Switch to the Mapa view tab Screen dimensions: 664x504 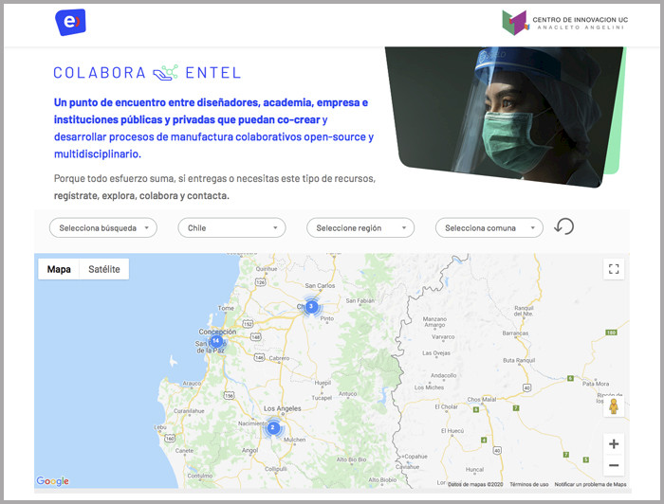[59, 269]
